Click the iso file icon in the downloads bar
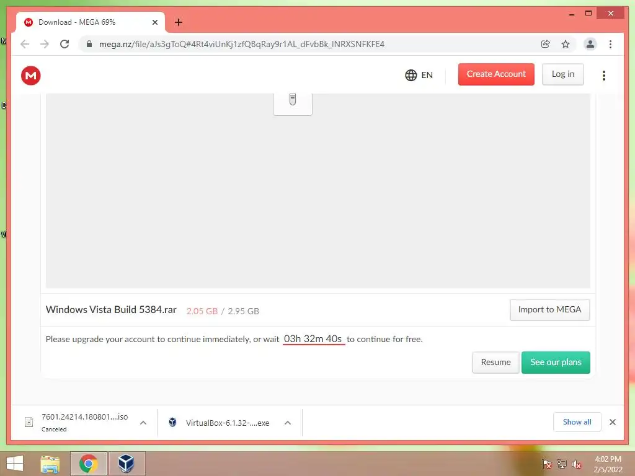The height and width of the screenshot is (476, 635). click(29, 422)
